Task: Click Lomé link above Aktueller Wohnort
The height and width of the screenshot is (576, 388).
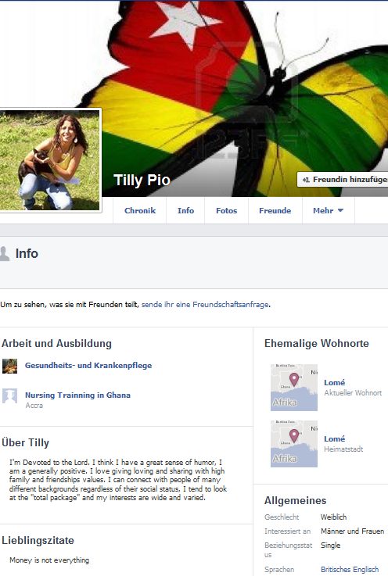Action: coord(334,382)
